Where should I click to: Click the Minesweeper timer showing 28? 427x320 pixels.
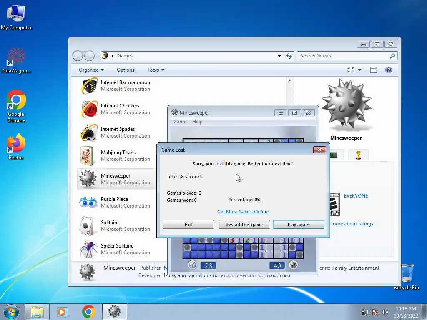[208, 265]
